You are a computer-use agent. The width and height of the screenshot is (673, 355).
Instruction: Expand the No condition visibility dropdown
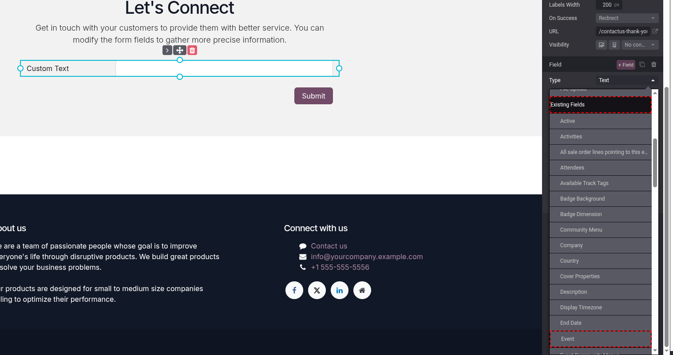(x=640, y=45)
